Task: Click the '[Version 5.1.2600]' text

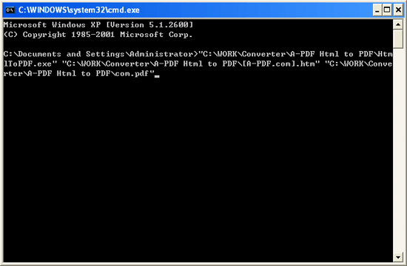Action: coord(149,25)
